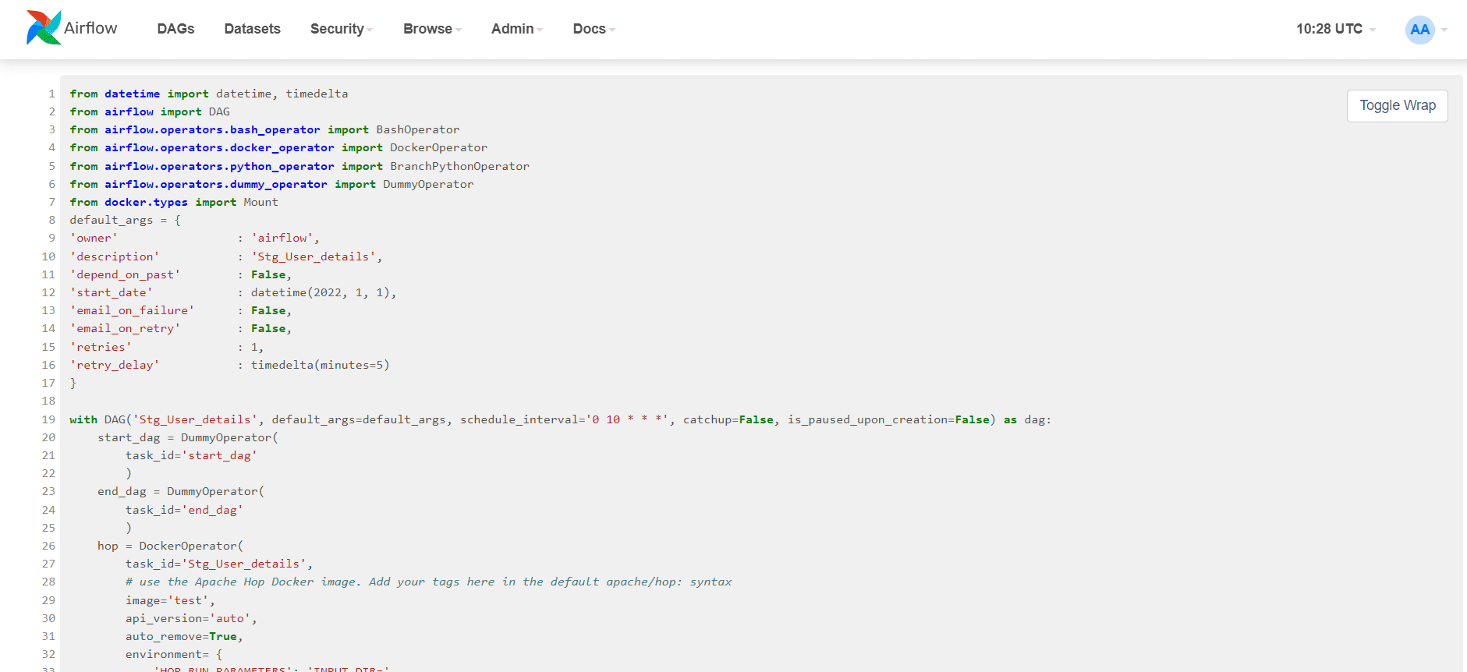Viewport: 1467px width, 672px height.
Task: Go to the DAGs page
Action: coord(175,29)
